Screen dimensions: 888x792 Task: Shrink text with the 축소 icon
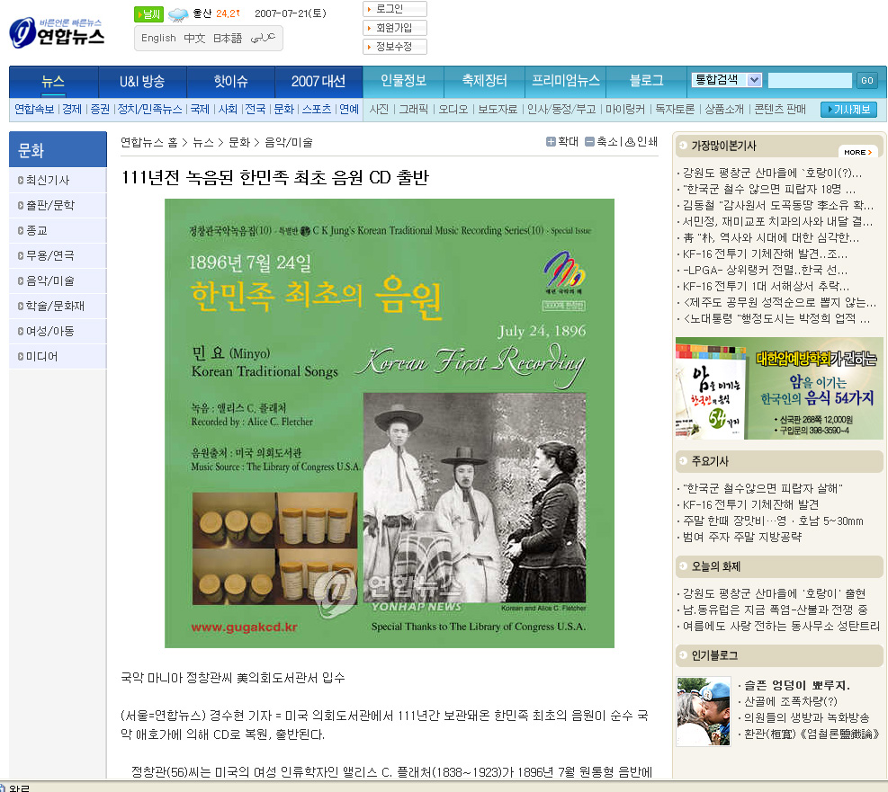pyautogui.click(x=601, y=141)
